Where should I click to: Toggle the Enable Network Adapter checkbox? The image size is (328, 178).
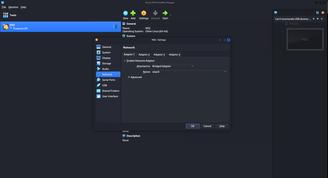pyautogui.click(x=125, y=61)
